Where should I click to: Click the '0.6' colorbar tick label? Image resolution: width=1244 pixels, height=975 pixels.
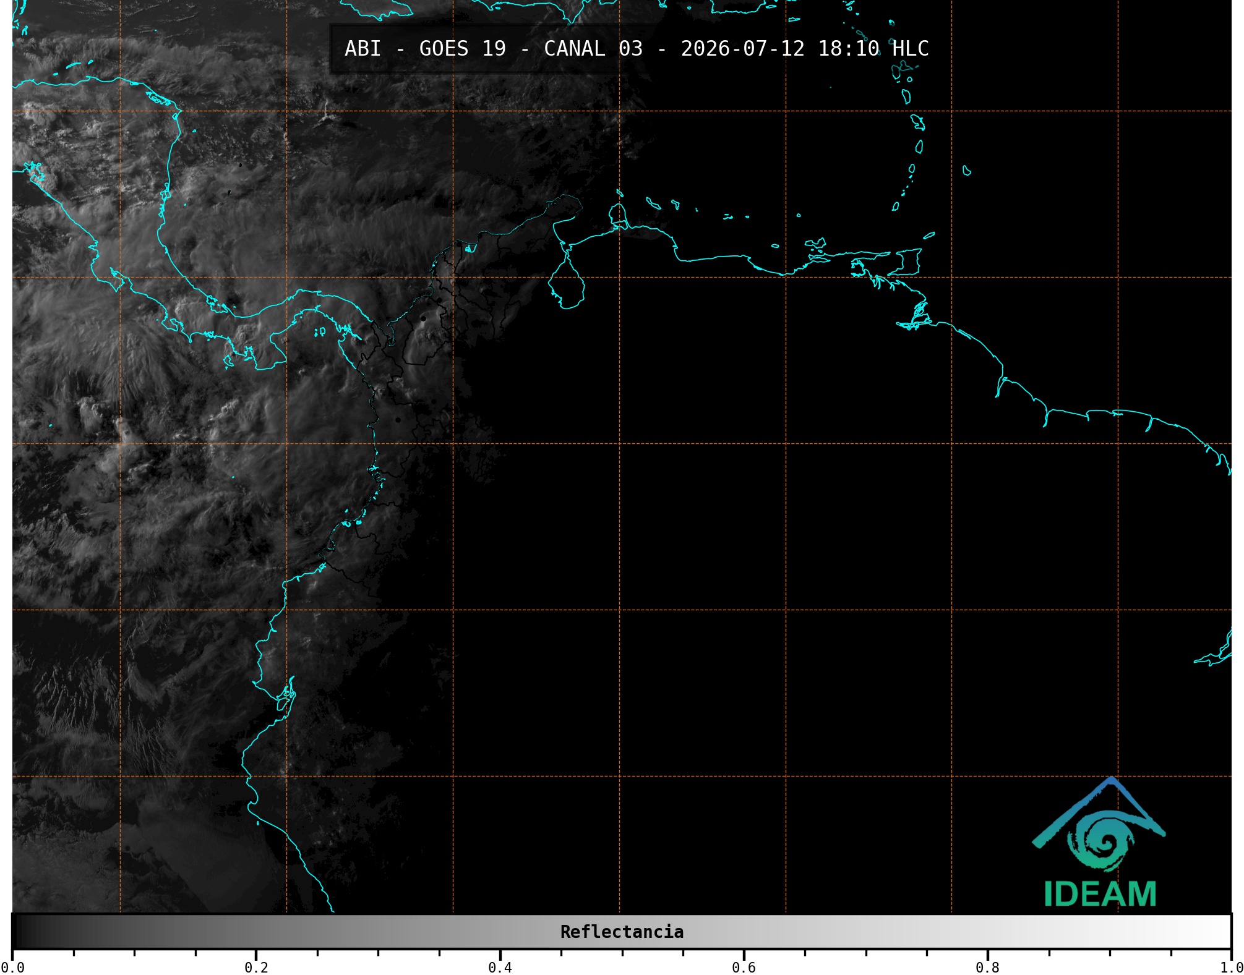tap(744, 967)
